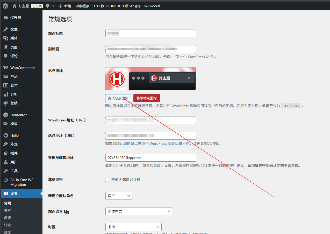Click the 用户 user icon

point(6,162)
